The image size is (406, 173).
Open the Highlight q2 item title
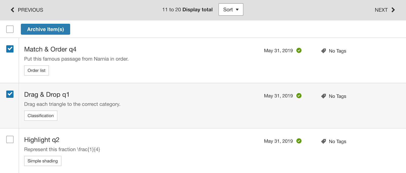click(x=42, y=140)
